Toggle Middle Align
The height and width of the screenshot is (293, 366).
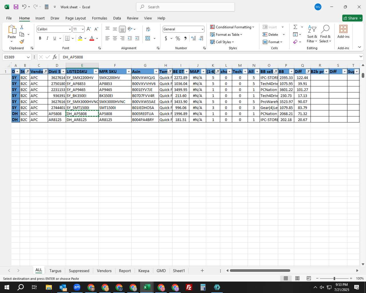click(115, 29)
